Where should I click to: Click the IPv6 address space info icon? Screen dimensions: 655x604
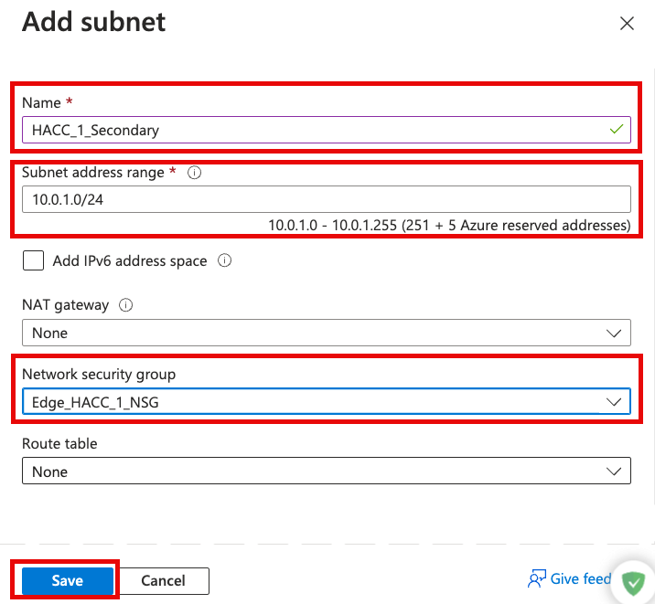tap(224, 260)
